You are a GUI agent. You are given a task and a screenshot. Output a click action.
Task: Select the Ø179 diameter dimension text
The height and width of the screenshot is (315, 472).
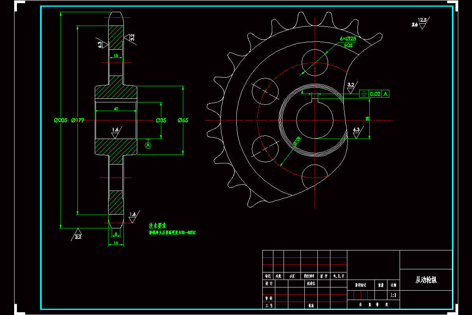pos(77,120)
